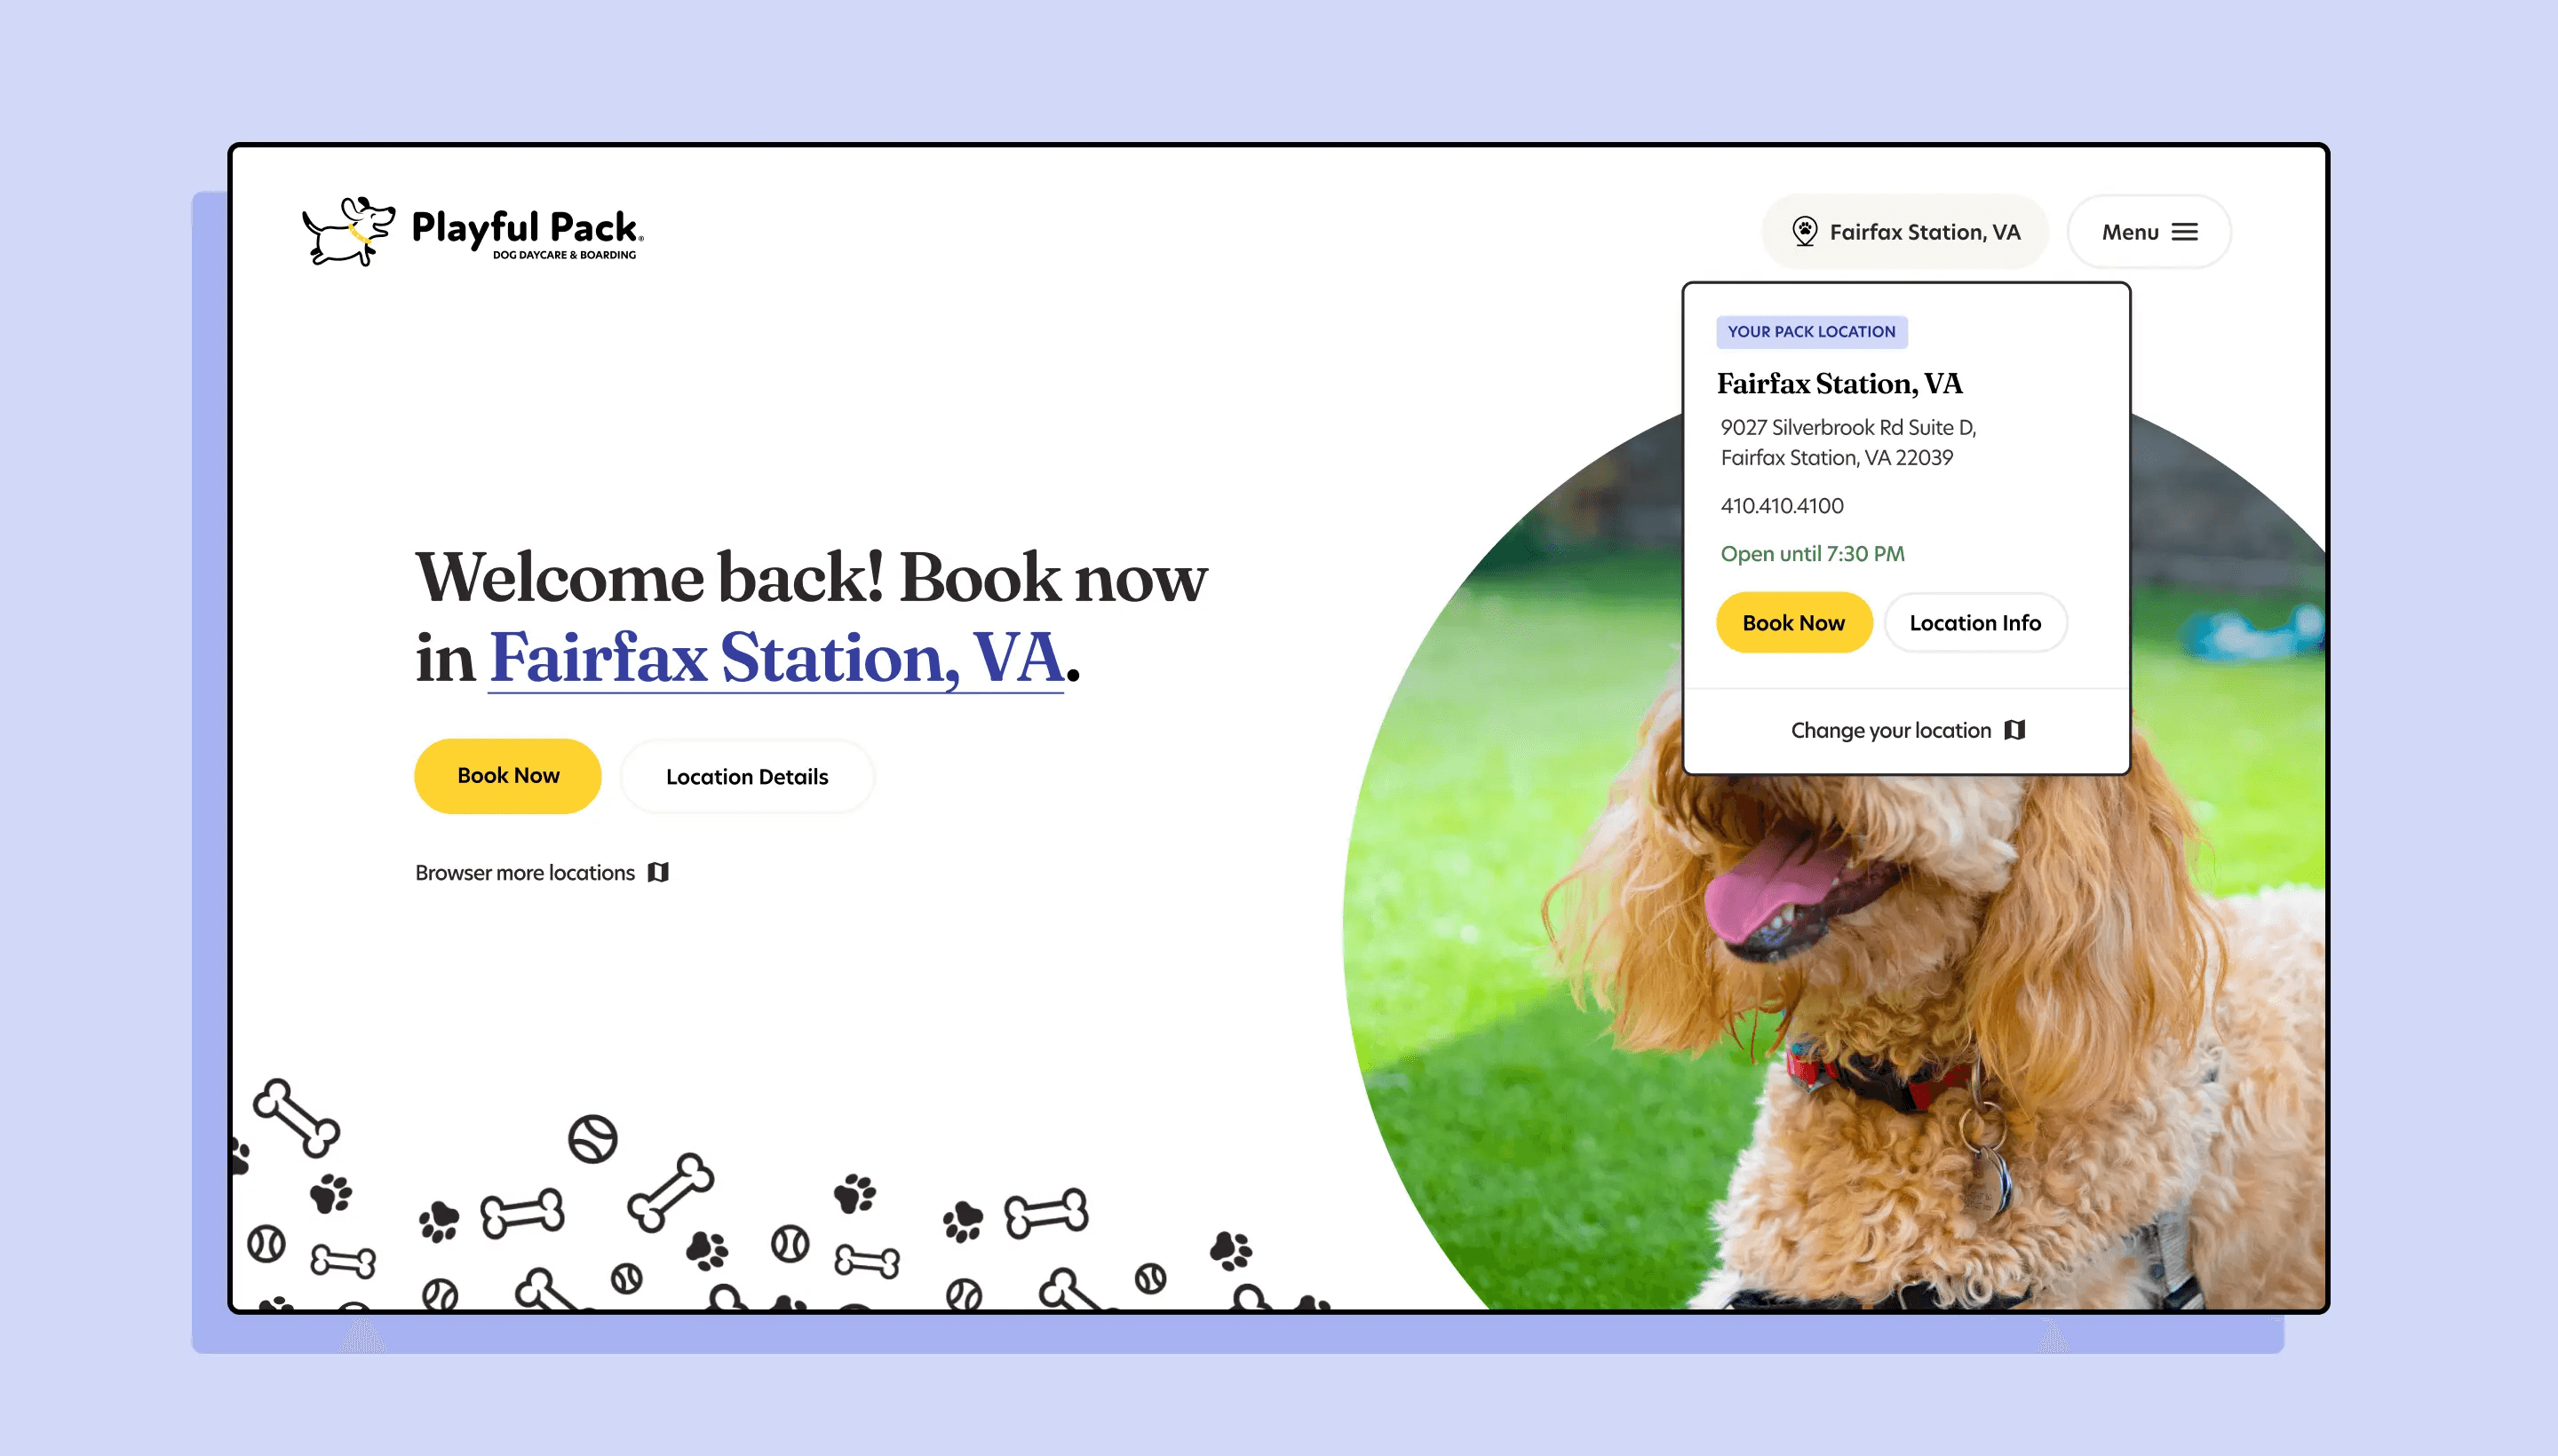Click the Browser more locations link

525,873
